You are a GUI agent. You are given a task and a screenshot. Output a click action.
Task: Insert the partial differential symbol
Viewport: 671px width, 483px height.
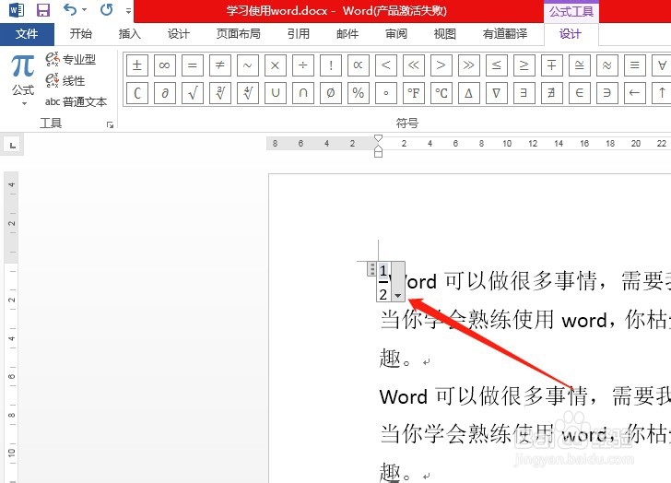tap(164, 93)
